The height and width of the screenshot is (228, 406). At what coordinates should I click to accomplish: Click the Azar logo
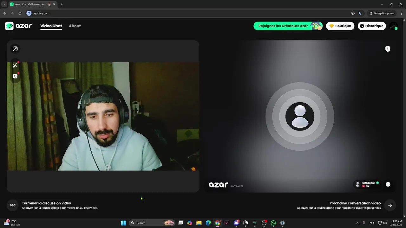[18, 26]
